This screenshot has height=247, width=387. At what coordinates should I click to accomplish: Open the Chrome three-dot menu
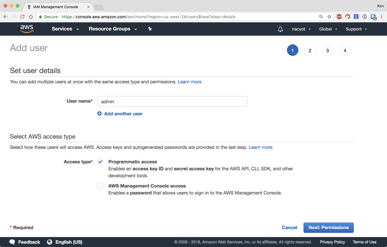tap(382, 17)
